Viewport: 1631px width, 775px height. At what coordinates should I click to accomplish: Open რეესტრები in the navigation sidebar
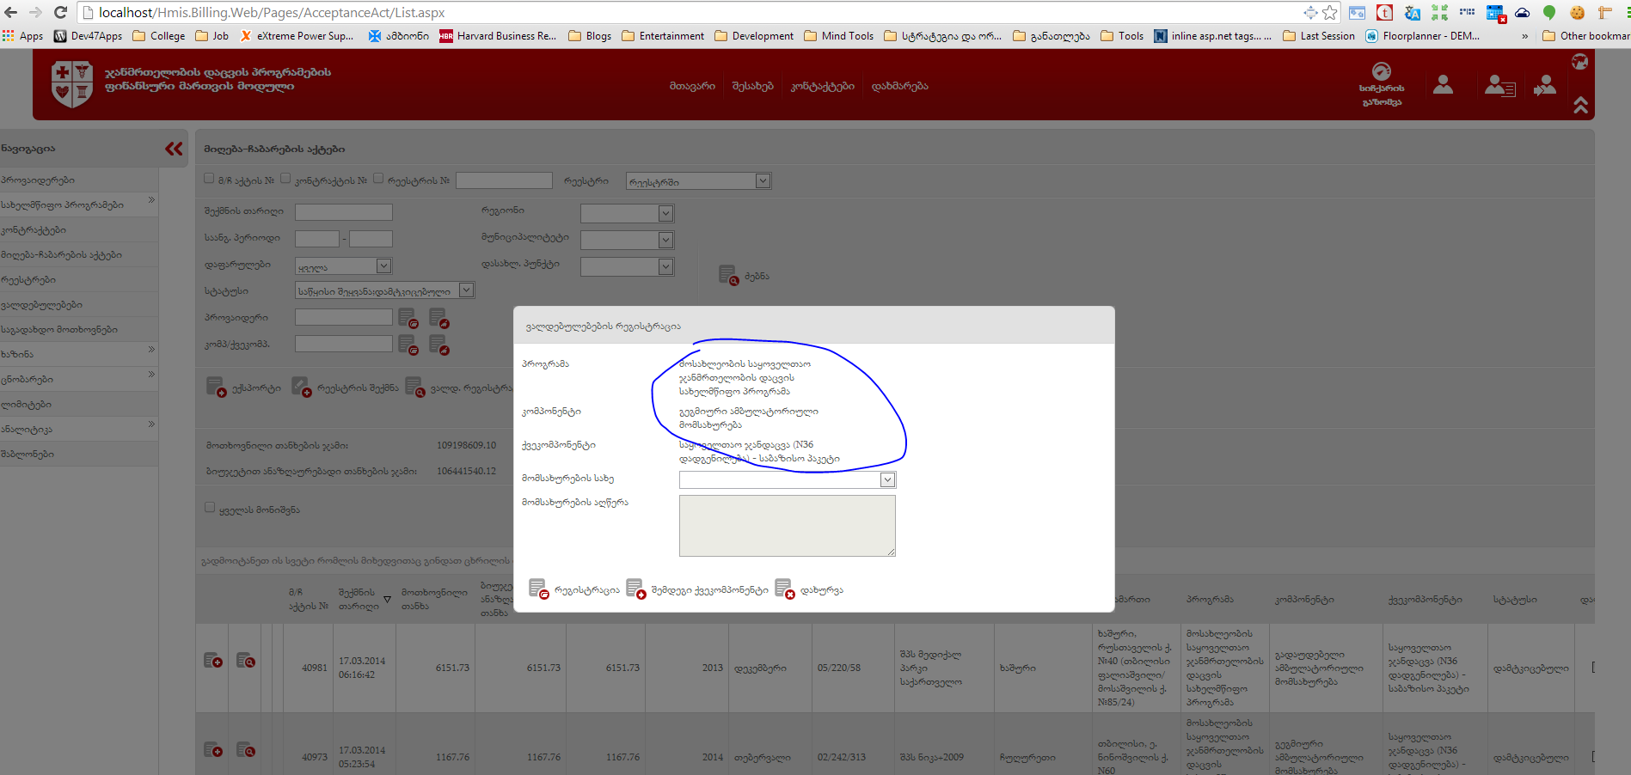click(x=28, y=280)
